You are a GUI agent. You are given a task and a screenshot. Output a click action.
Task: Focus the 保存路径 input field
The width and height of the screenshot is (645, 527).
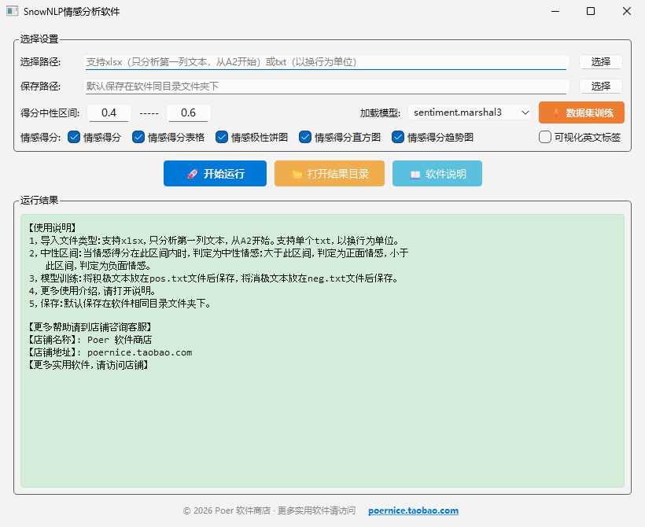[326, 87]
